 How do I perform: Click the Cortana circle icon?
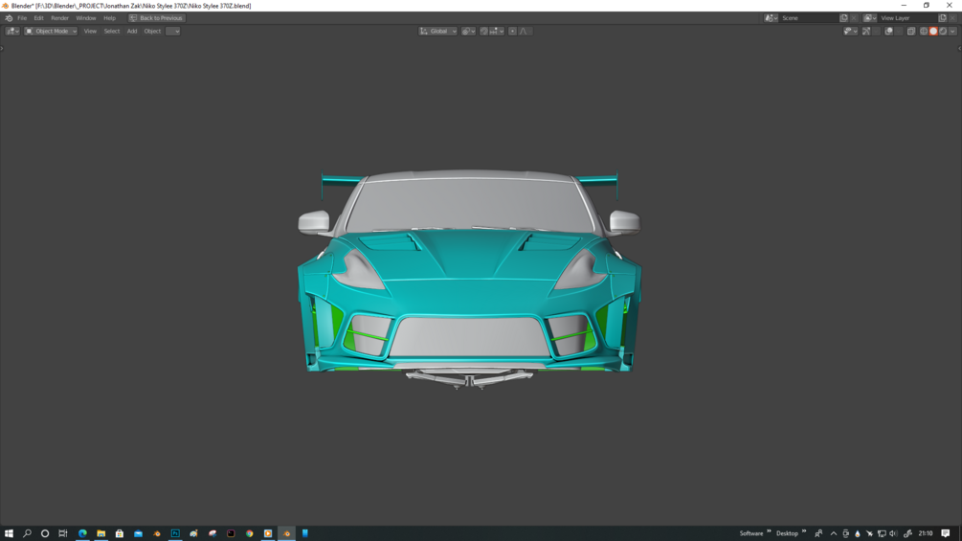45,533
